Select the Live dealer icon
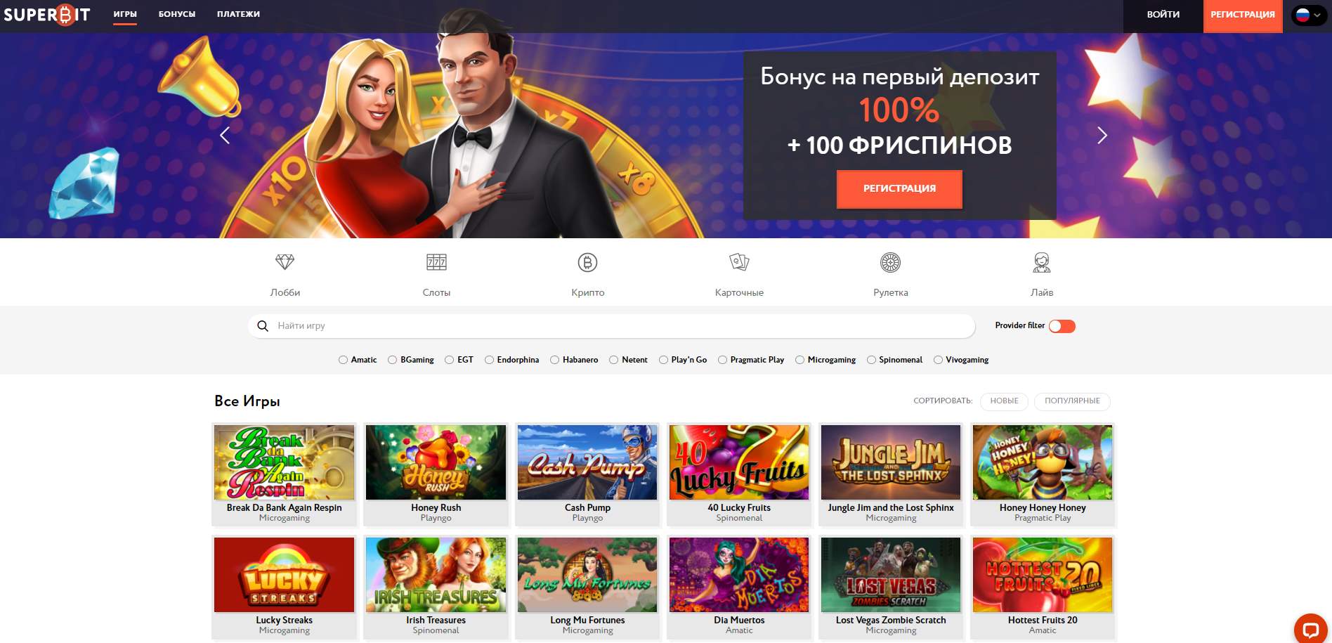 [1042, 263]
